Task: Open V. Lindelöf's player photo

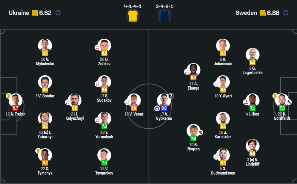Action: point(252,146)
